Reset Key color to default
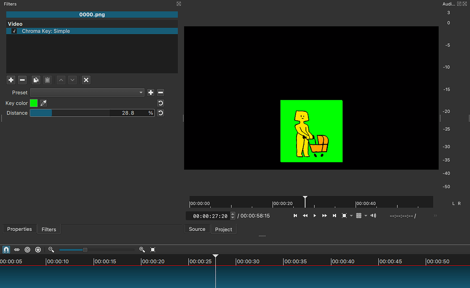The width and height of the screenshot is (470, 288). 161,103
